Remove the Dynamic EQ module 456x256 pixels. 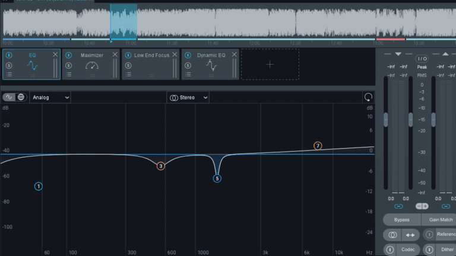pos(234,55)
